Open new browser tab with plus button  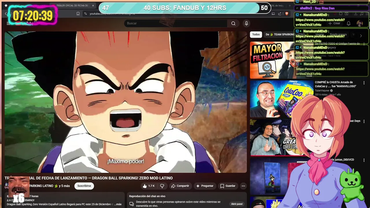point(290,5)
